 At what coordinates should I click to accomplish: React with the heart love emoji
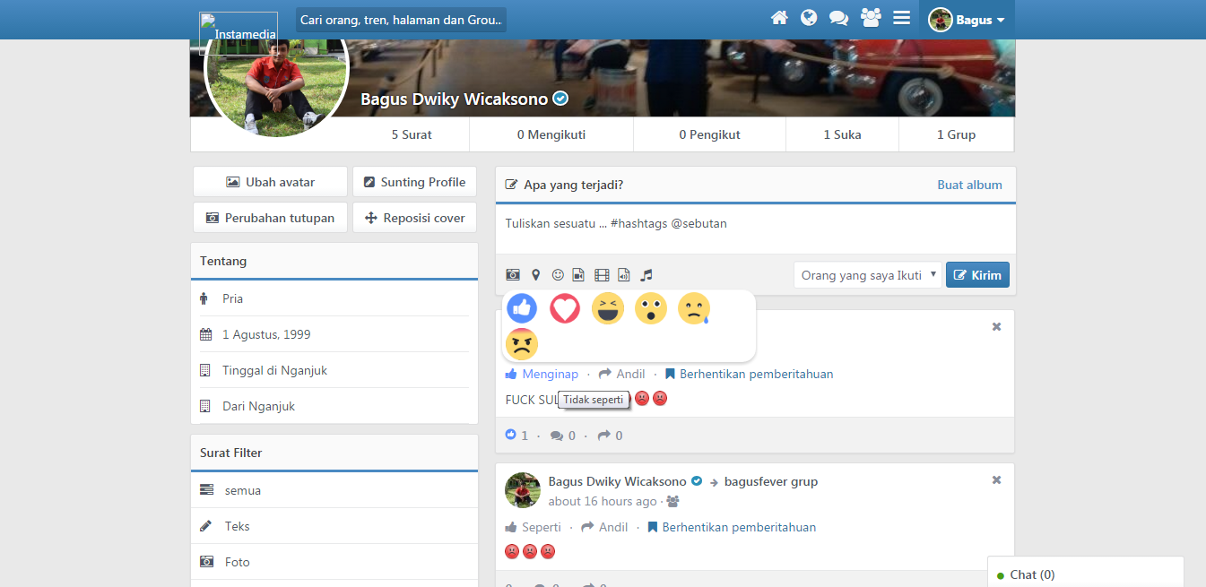pos(565,309)
